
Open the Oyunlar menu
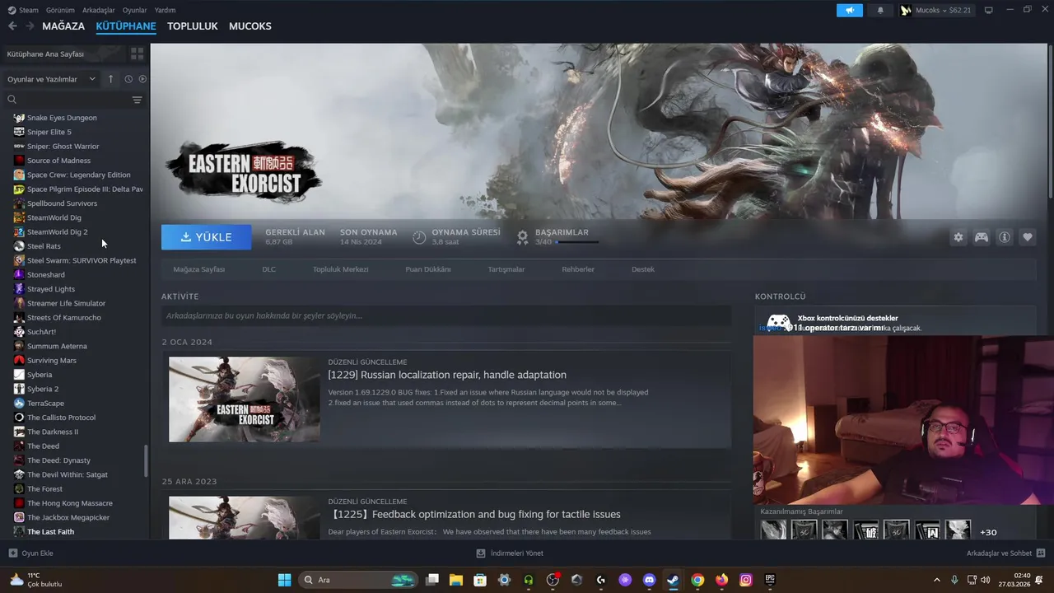pos(134,10)
